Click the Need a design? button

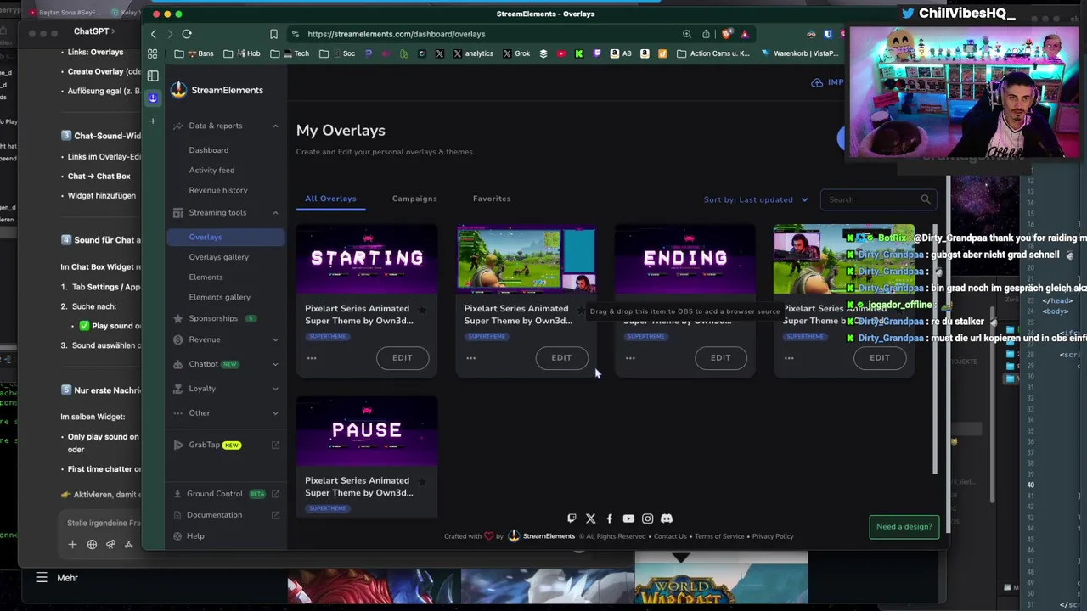[x=904, y=526]
